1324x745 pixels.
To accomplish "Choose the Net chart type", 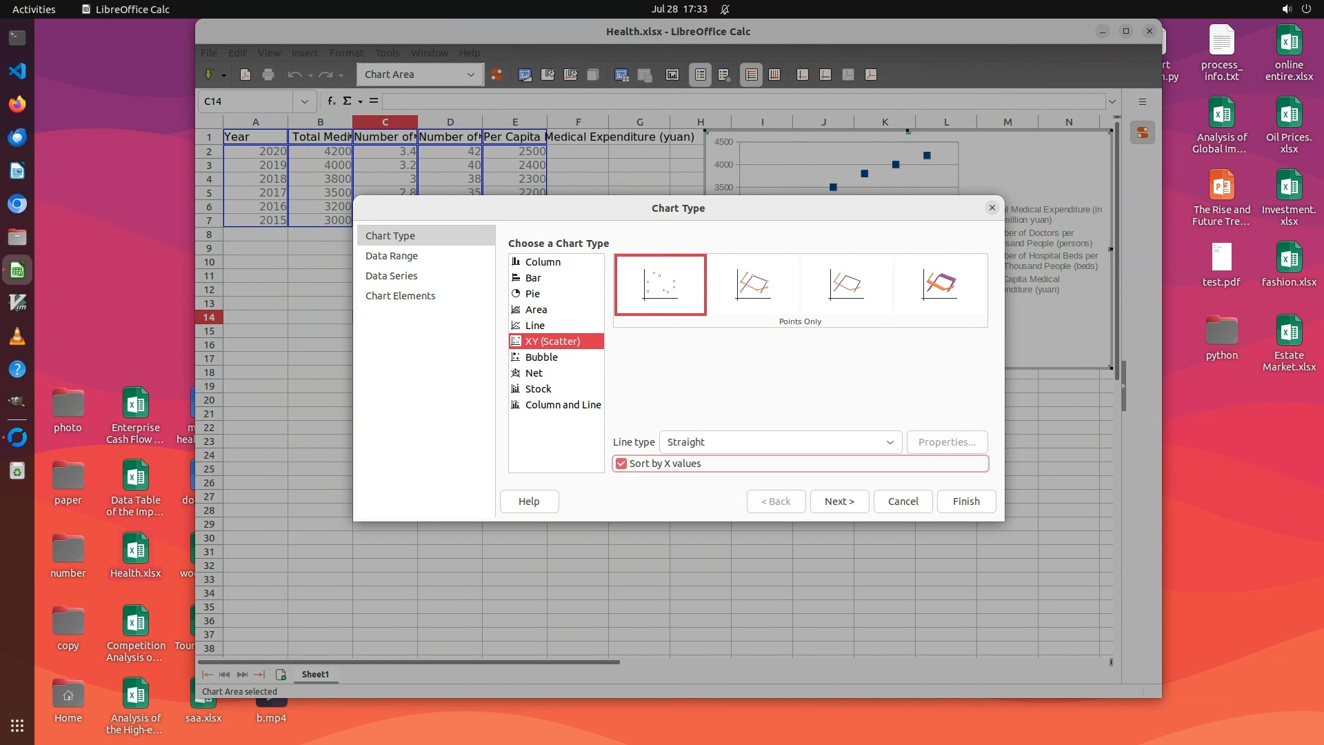I will coord(533,373).
